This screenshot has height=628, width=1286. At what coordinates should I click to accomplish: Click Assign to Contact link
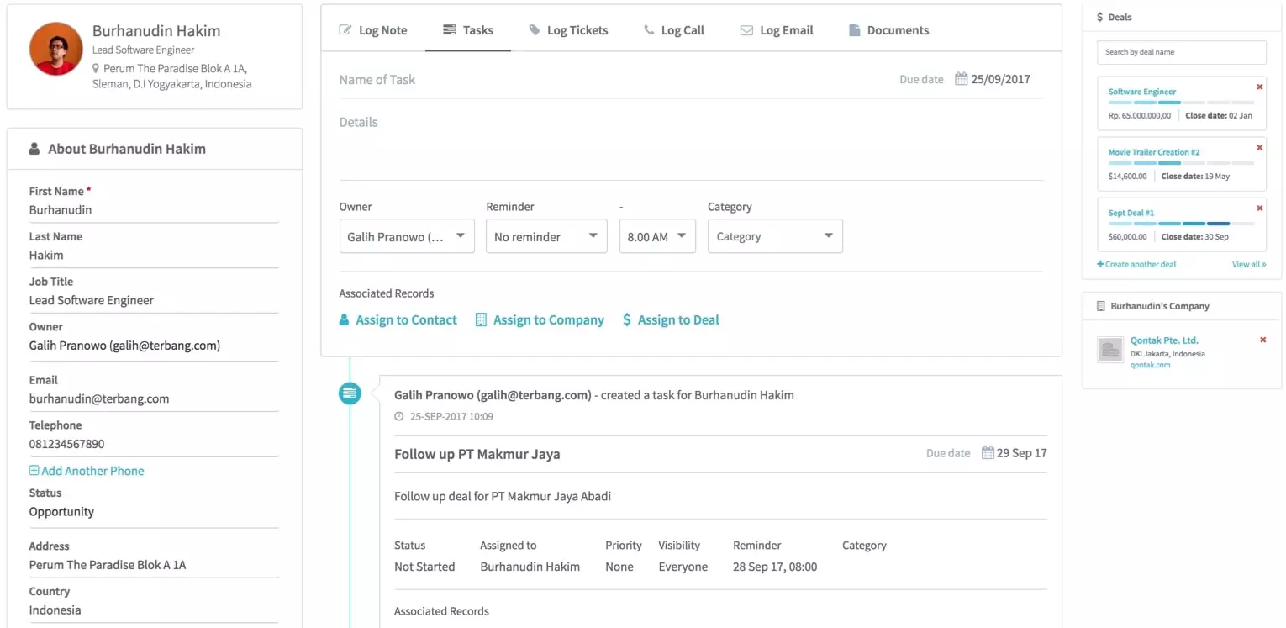click(x=398, y=320)
